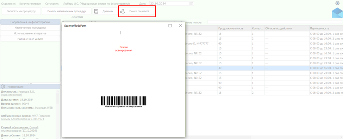This screenshot has height=139, width=343.
Task: Click the search value input field
Action: 275,22
